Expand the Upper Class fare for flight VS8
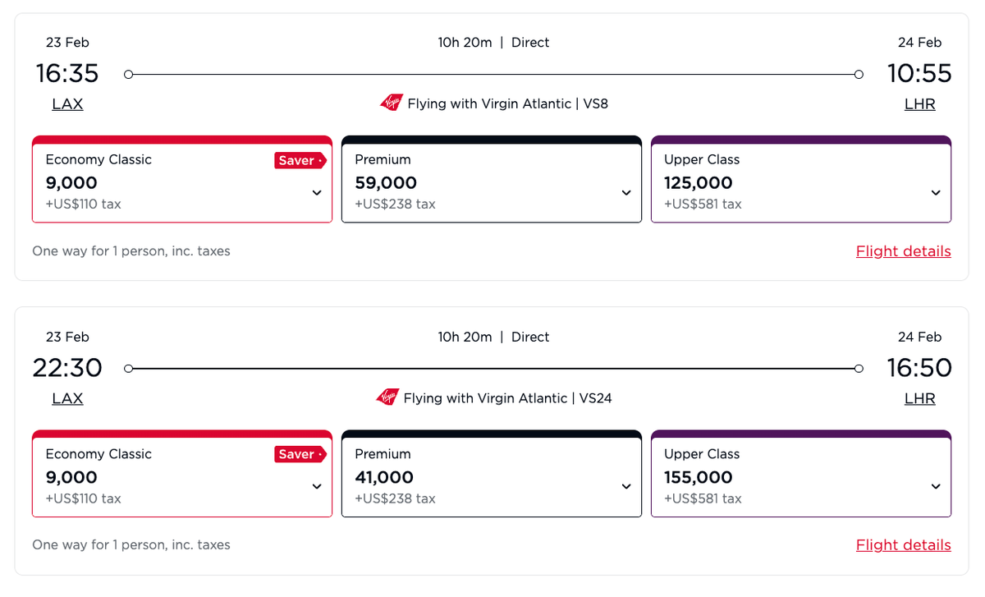The image size is (985, 597). tap(936, 192)
